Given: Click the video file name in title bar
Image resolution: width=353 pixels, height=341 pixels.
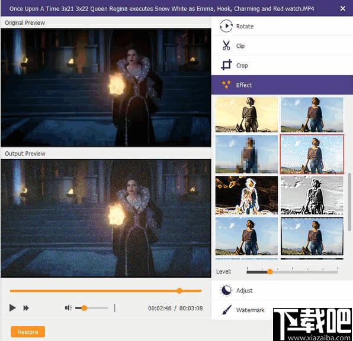Looking at the screenshot, I should (162, 9).
